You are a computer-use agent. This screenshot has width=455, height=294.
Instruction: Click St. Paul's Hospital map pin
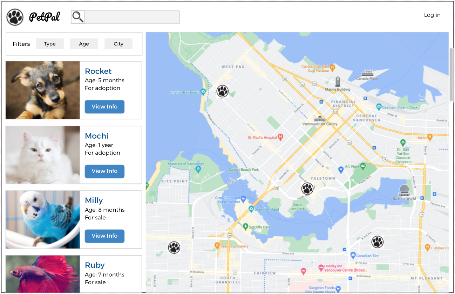pyautogui.click(x=280, y=137)
